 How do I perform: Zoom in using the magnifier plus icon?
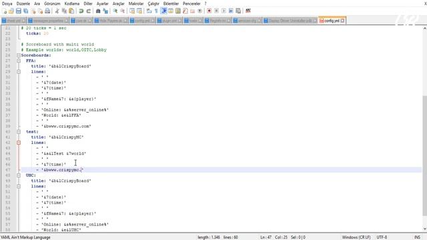click(x=115, y=11)
